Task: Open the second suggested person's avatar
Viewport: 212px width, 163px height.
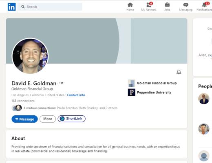Action: point(204,129)
